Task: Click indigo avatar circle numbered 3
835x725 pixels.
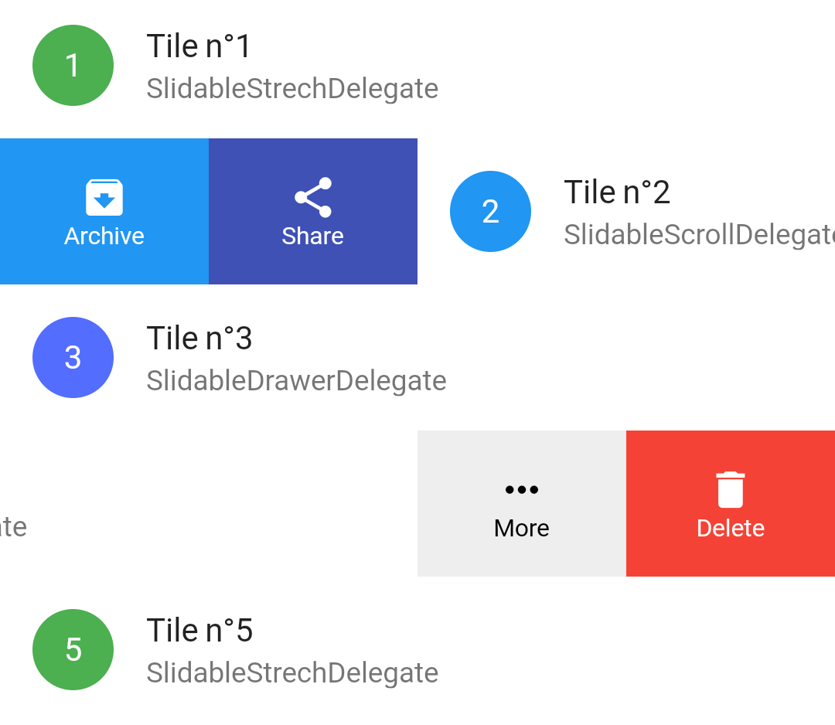Action: [x=73, y=357]
